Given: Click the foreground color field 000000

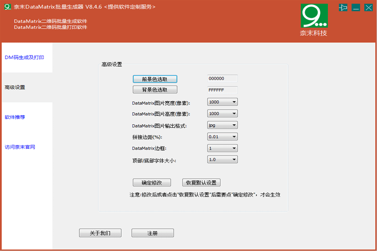Looking at the screenshot, I should (222, 79).
